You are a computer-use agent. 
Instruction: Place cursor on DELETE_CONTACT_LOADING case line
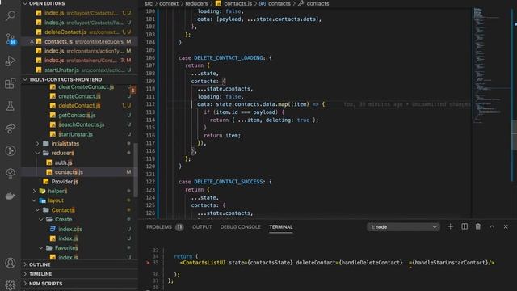pos(225,57)
